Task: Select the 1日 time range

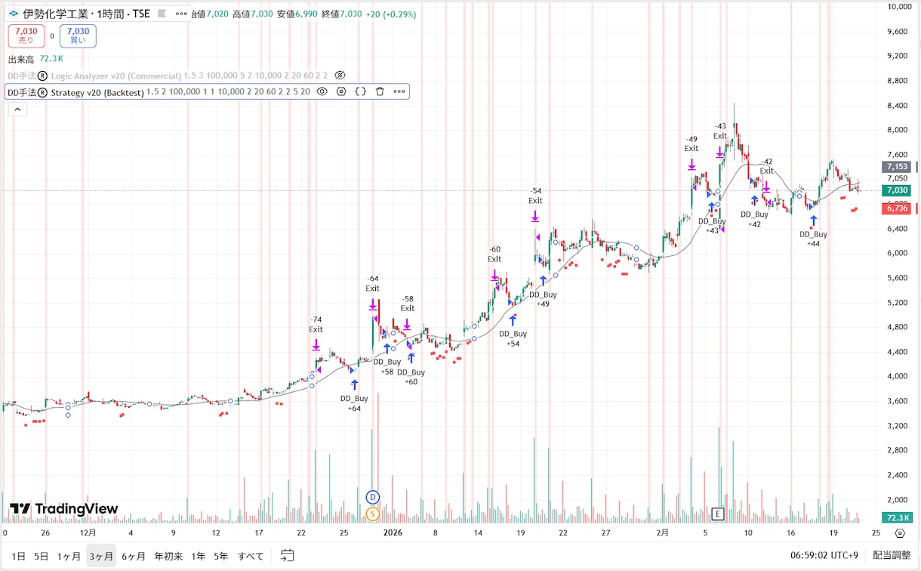Action: tap(19, 556)
